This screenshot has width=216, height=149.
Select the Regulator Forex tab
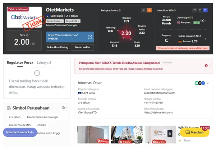tap(20, 63)
